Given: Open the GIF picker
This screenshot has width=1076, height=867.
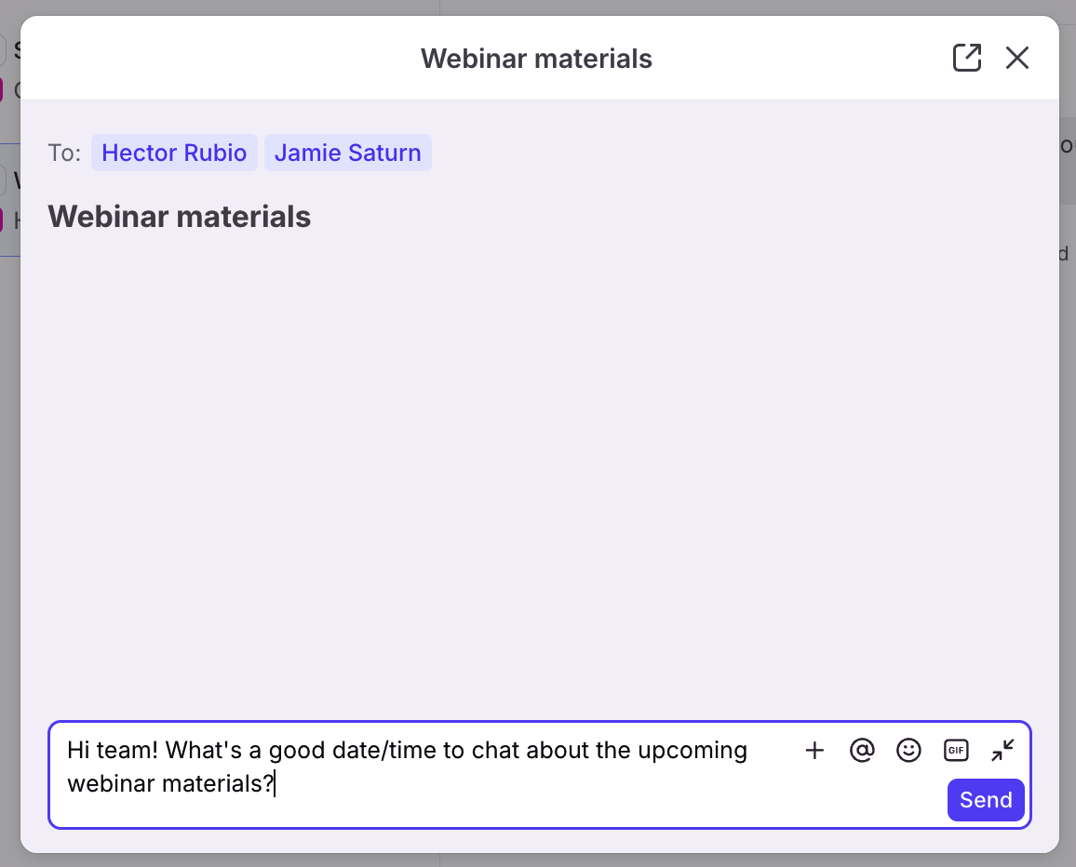Looking at the screenshot, I should [x=956, y=751].
